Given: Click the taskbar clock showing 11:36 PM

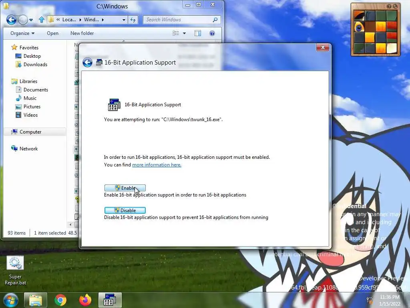Looking at the screenshot, I should coord(390,300).
